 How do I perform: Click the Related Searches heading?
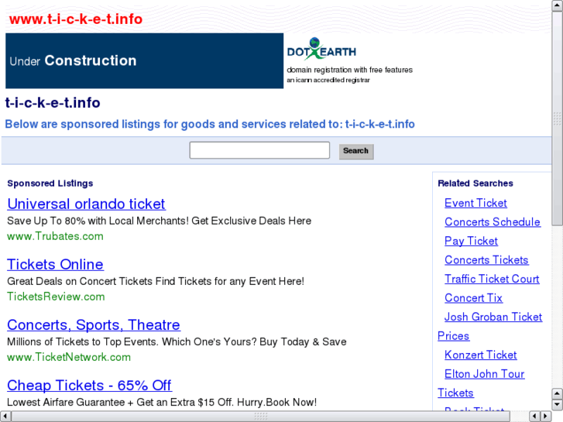(475, 184)
